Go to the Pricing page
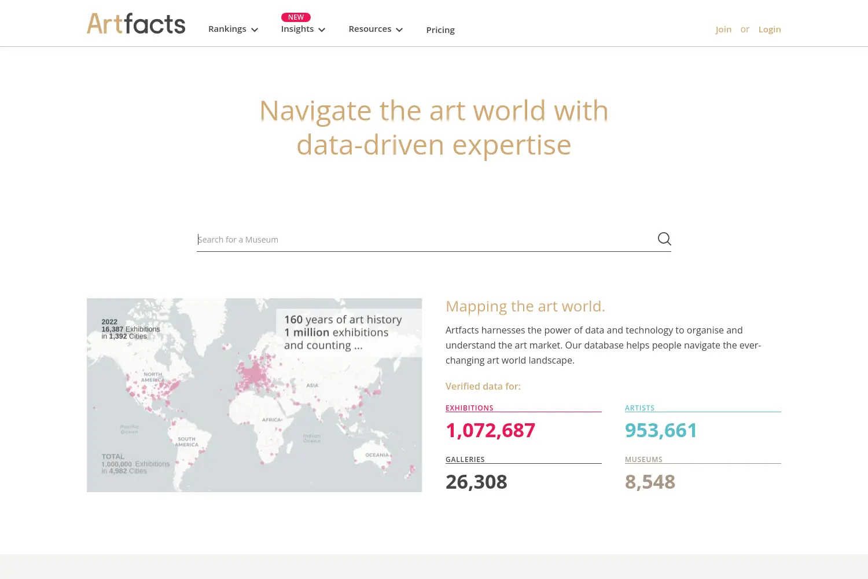The image size is (868, 579). click(x=440, y=30)
